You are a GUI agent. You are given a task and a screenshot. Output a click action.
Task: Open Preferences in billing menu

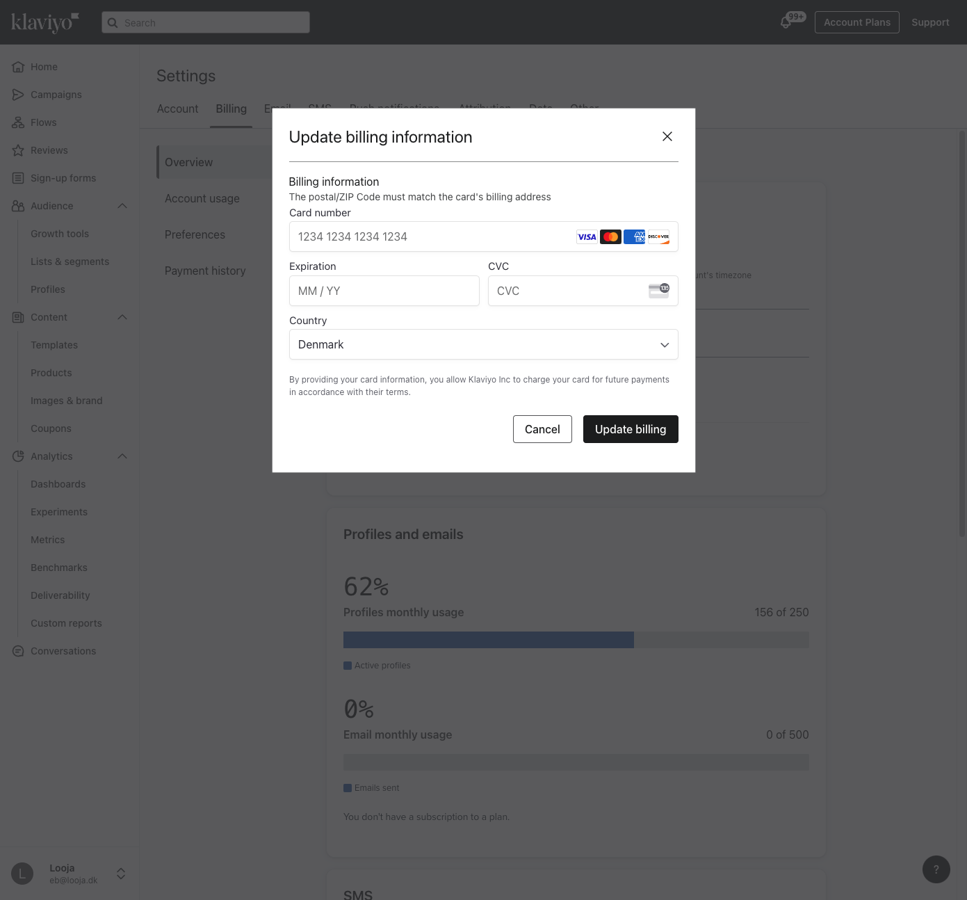tap(195, 234)
